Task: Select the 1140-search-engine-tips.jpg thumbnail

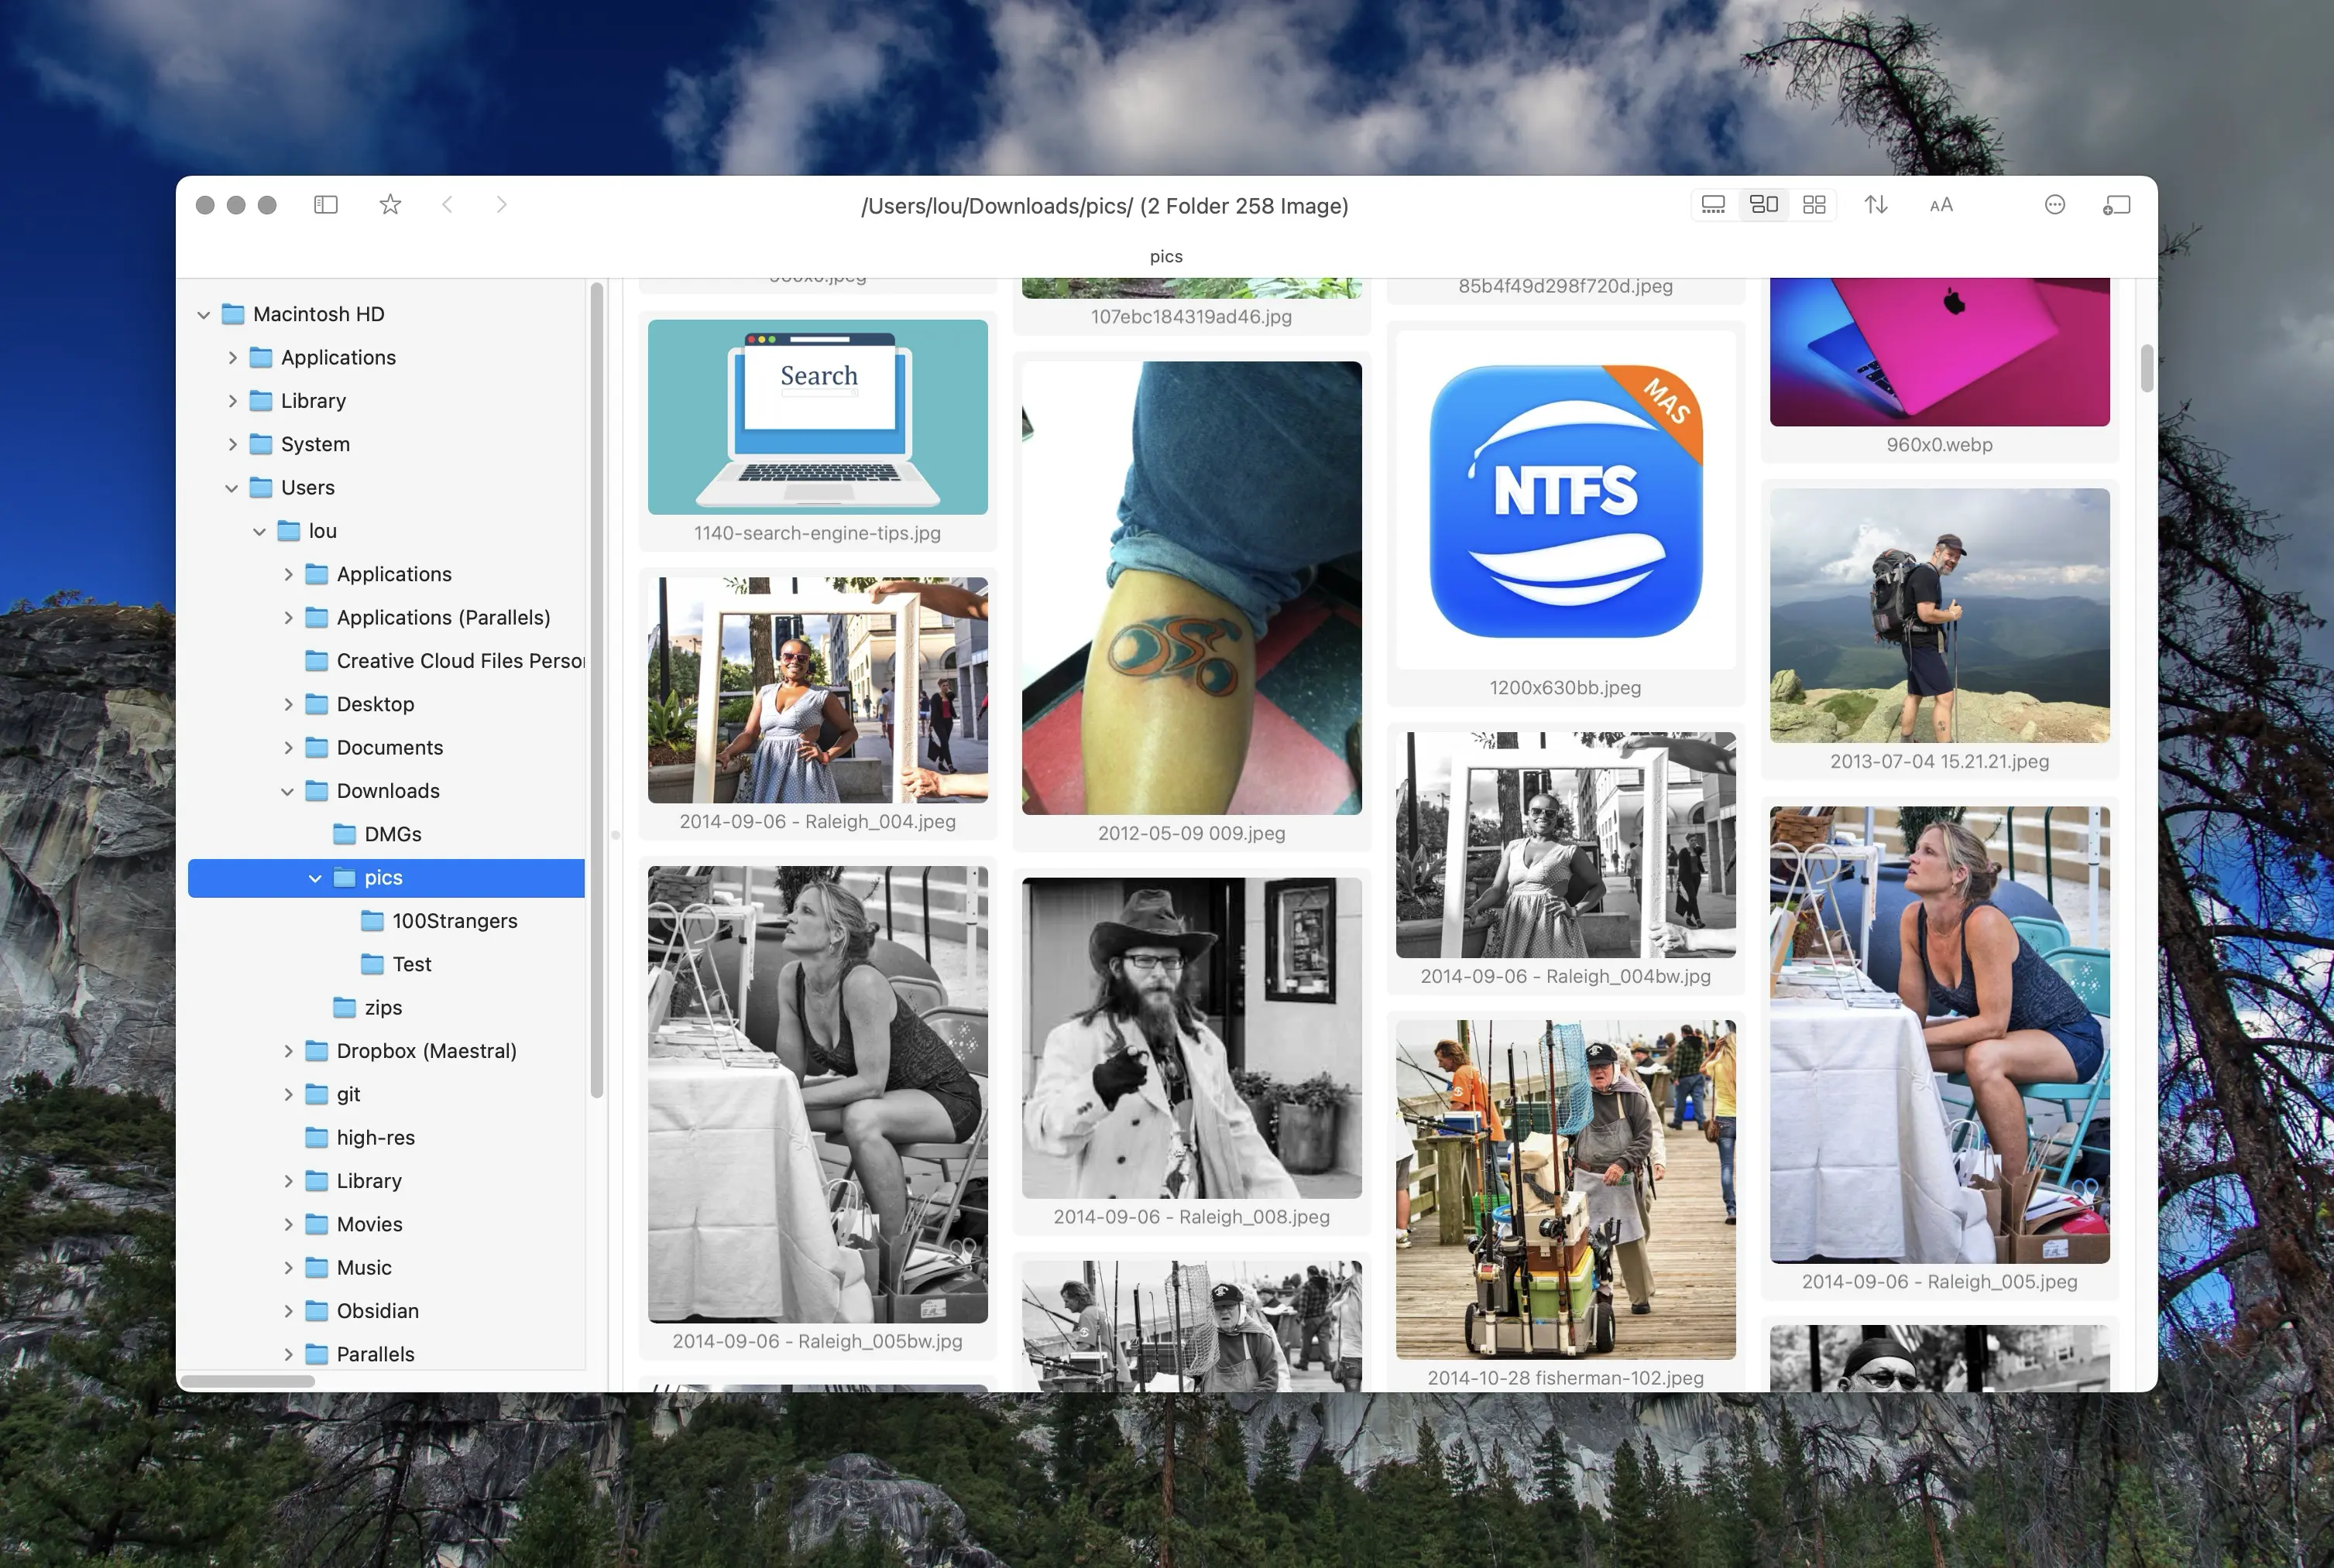Action: (817, 417)
